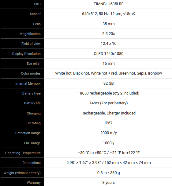Click the Dimensions measurement value
172x186 pixels.
[x=108, y=162]
